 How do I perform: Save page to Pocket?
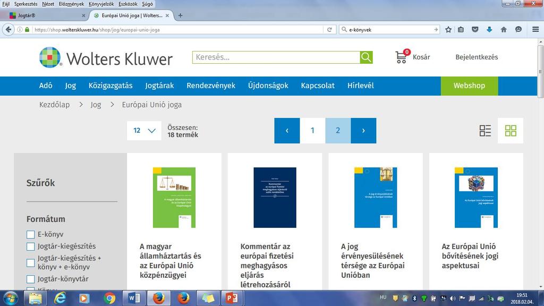(475, 30)
